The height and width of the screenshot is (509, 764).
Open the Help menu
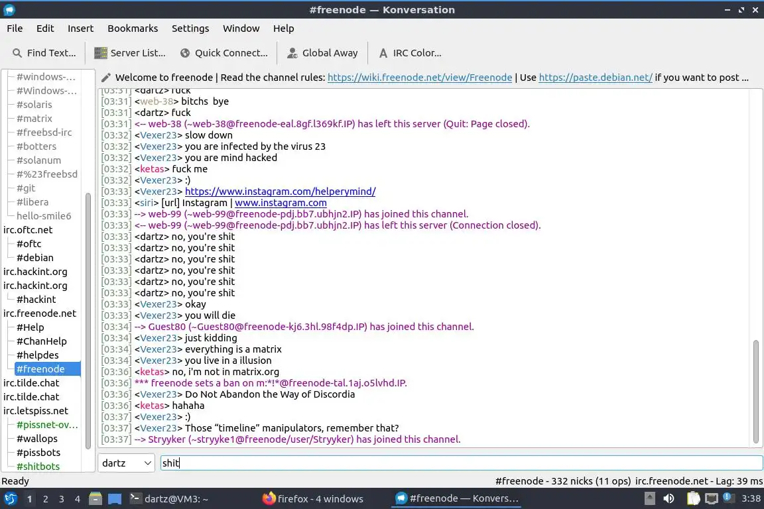tap(283, 28)
